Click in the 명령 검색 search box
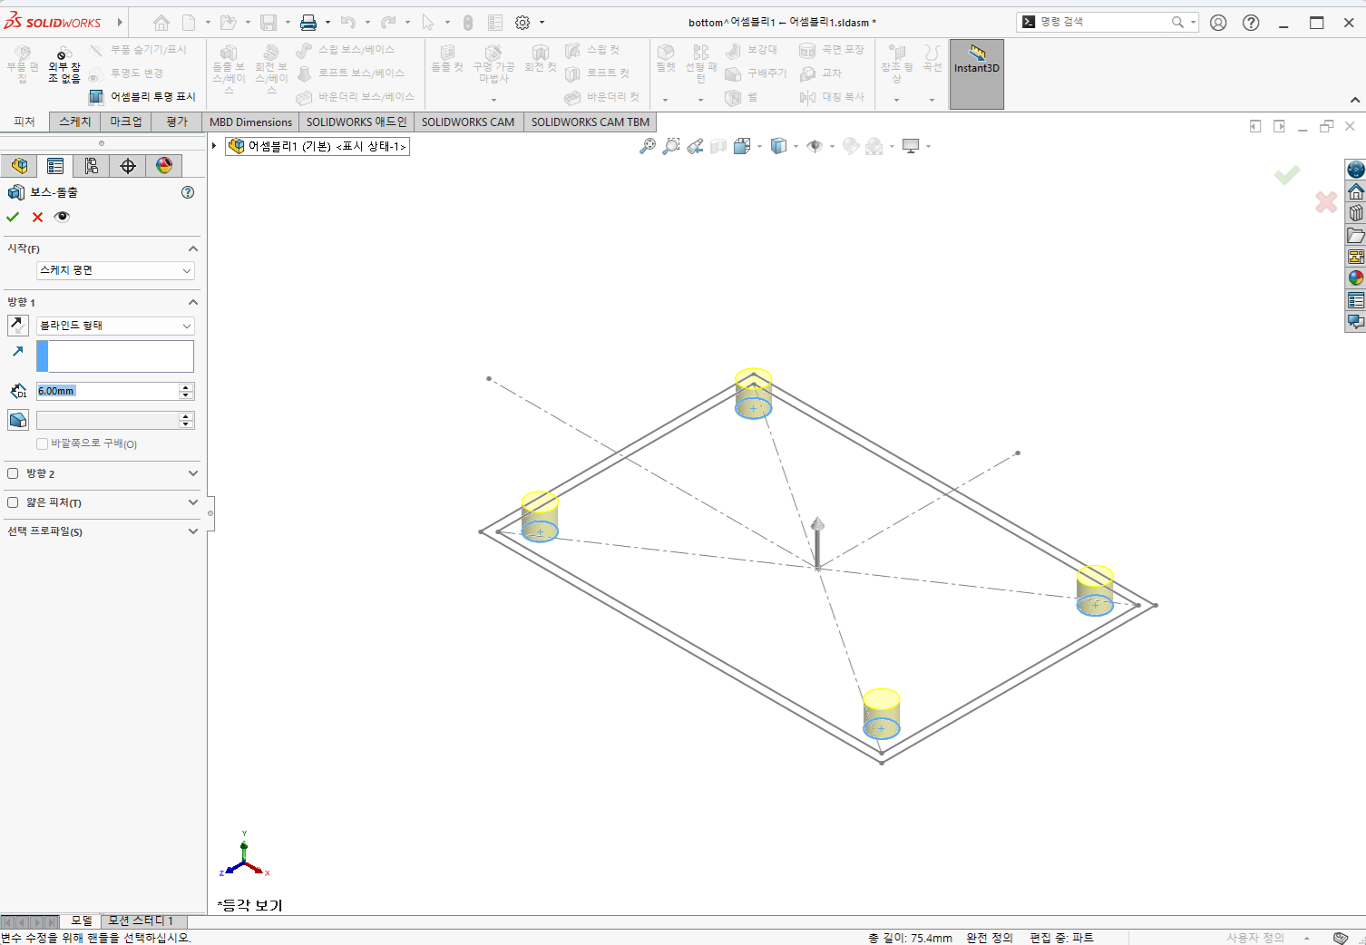Image resolution: width=1366 pixels, height=945 pixels. tap(1103, 22)
